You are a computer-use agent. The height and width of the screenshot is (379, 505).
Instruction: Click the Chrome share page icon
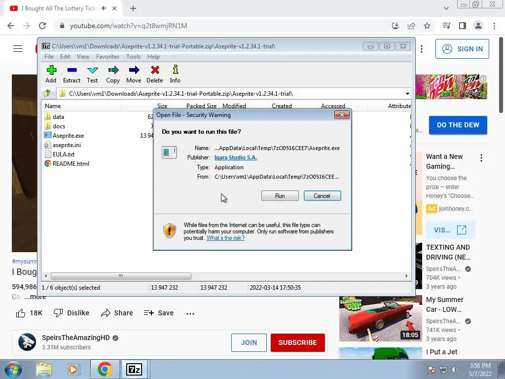click(x=411, y=26)
